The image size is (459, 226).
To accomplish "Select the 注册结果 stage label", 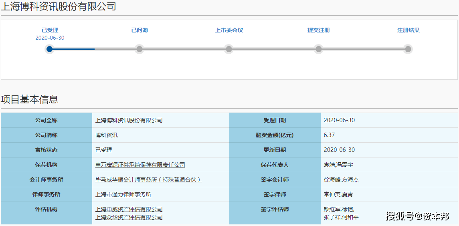I will [408, 30].
